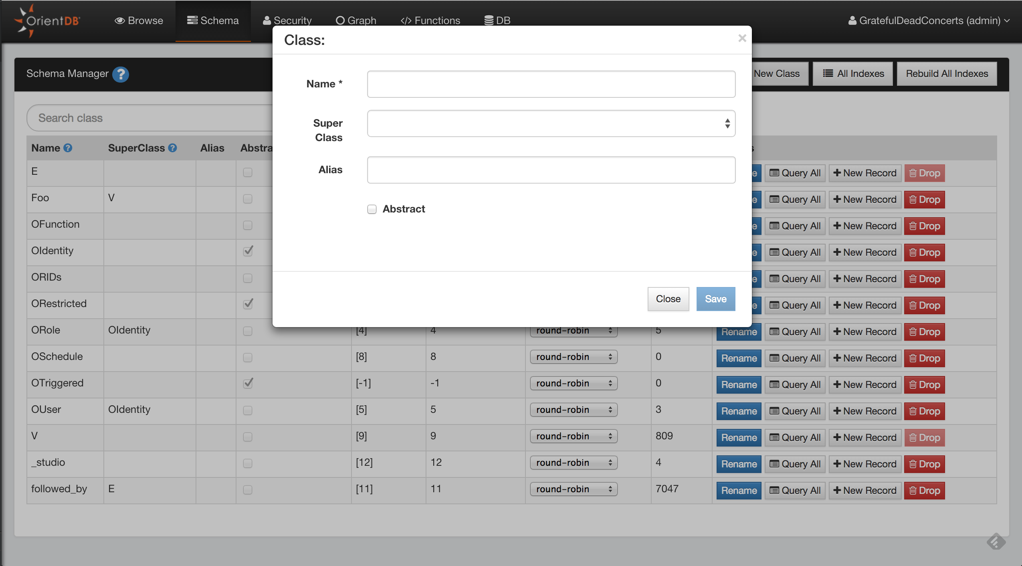Open GratefulDeadConcerts admin user menu
The height and width of the screenshot is (566, 1022).
[929, 20]
